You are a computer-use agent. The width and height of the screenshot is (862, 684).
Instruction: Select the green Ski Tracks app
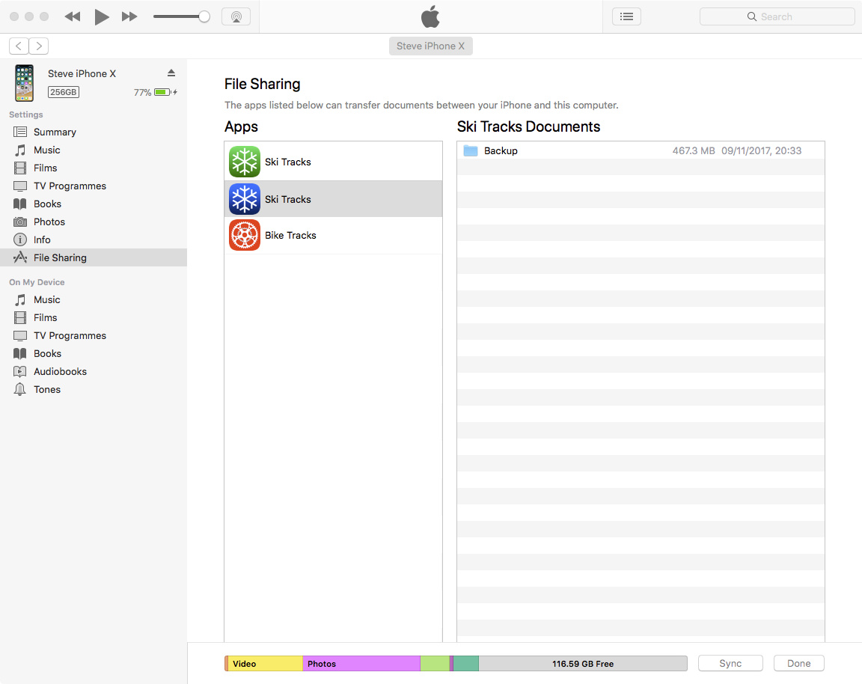[x=287, y=162]
